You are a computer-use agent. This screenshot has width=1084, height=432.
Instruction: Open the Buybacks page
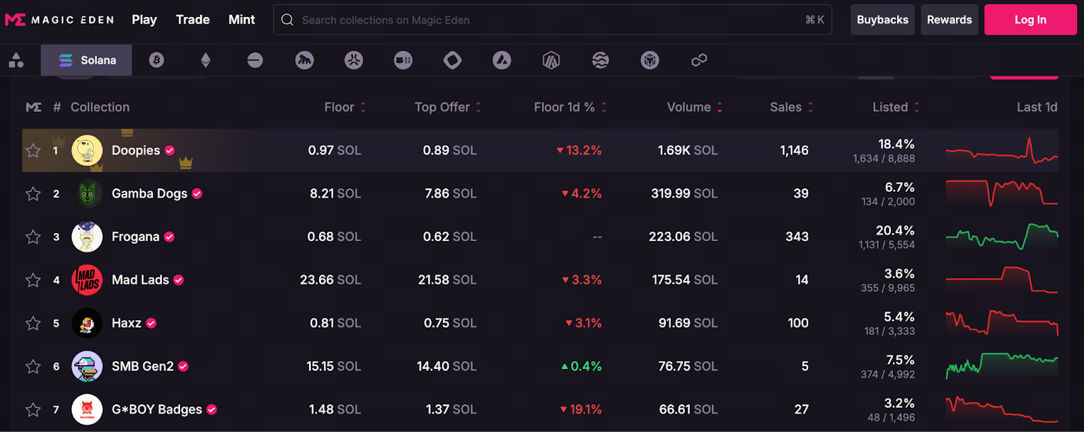point(882,20)
